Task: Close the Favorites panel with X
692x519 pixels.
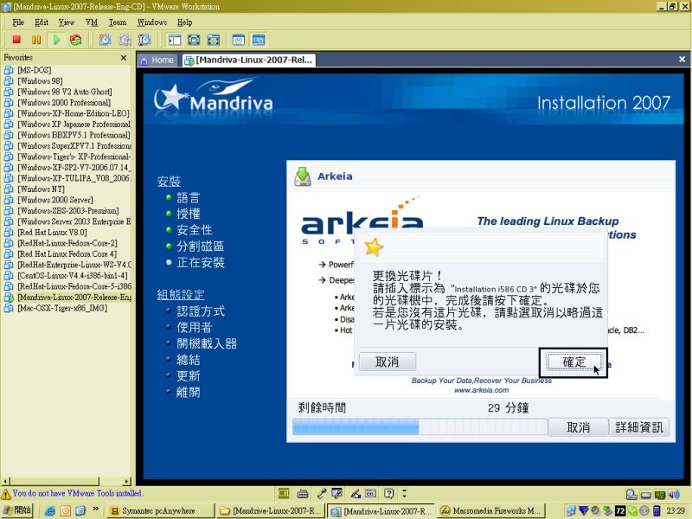Action: (x=124, y=57)
